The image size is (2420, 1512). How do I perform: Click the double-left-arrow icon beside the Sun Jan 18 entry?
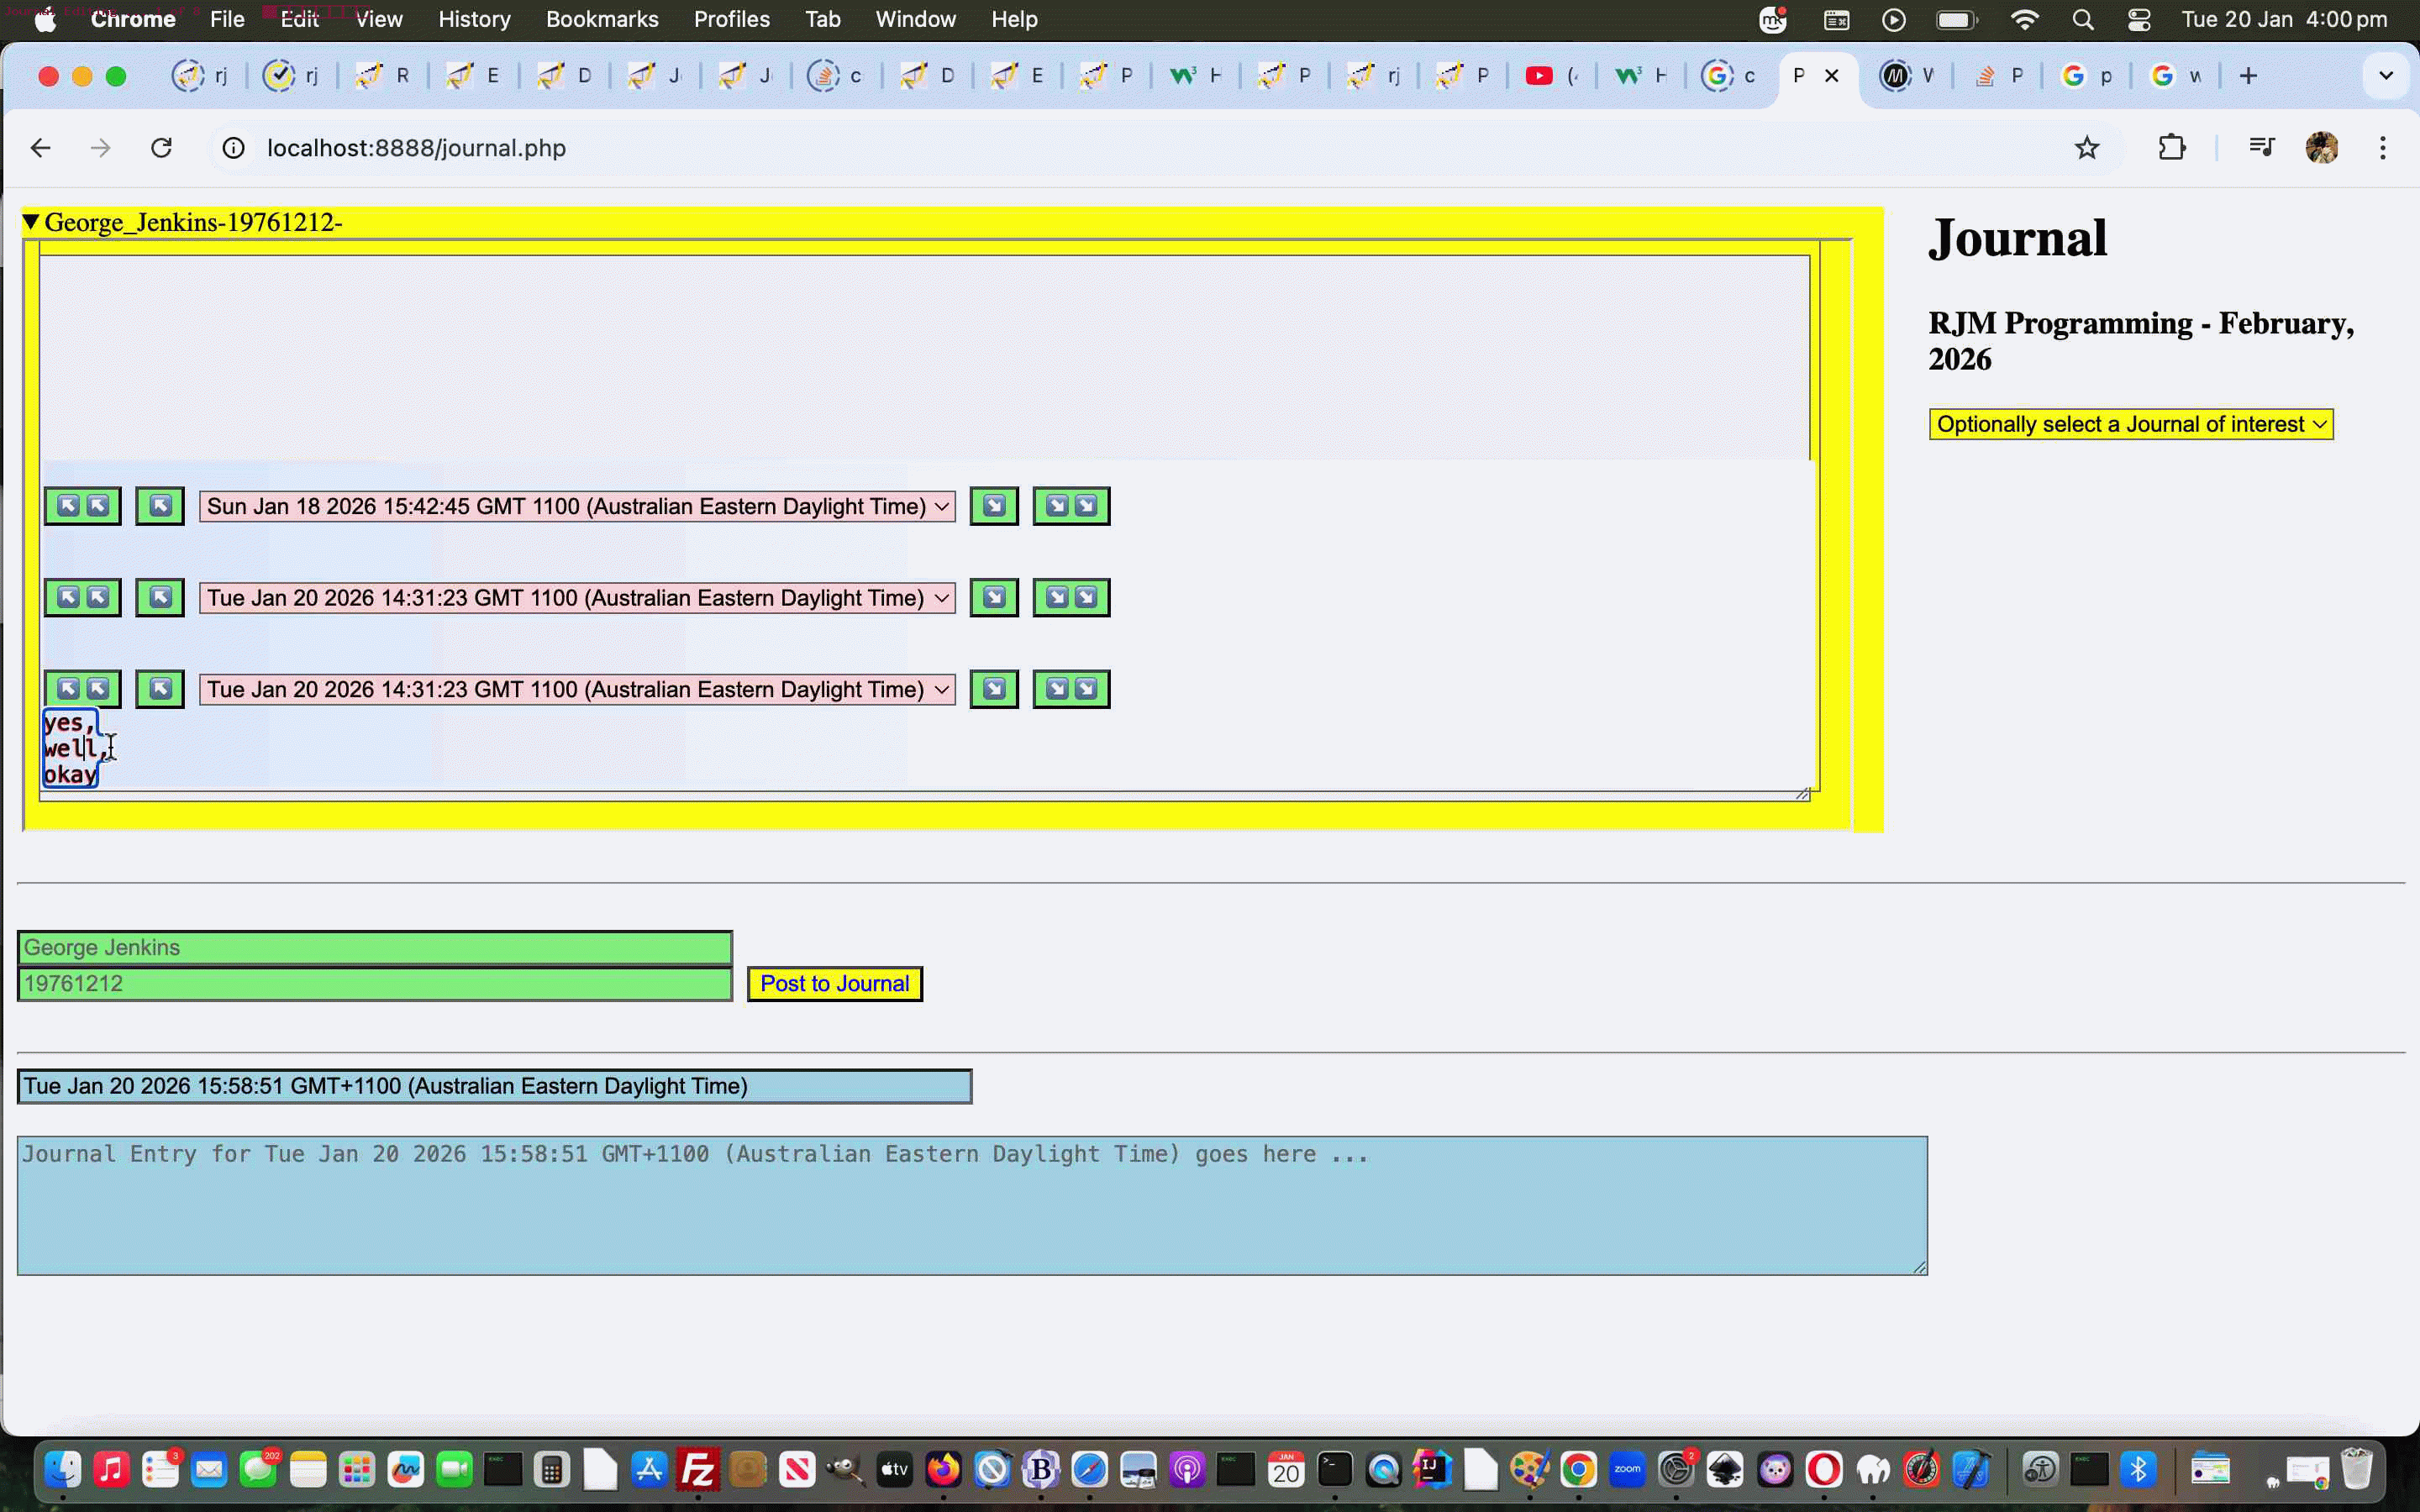pos(82,505)
